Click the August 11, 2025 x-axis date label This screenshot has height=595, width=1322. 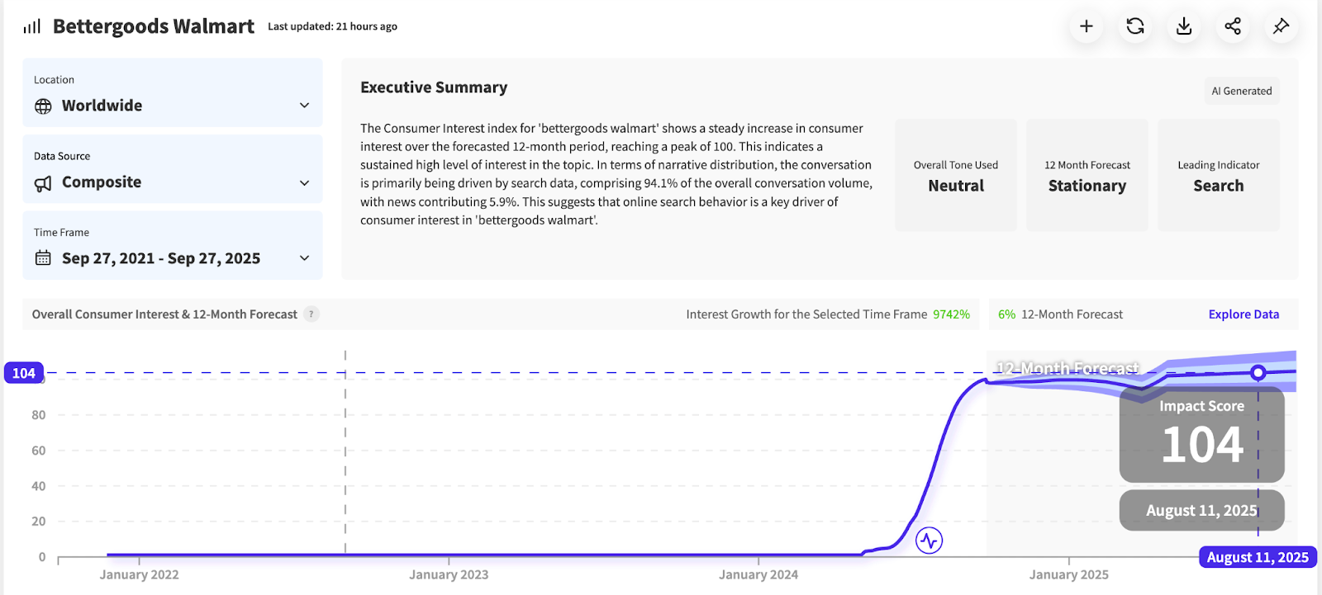(1258, 557)
